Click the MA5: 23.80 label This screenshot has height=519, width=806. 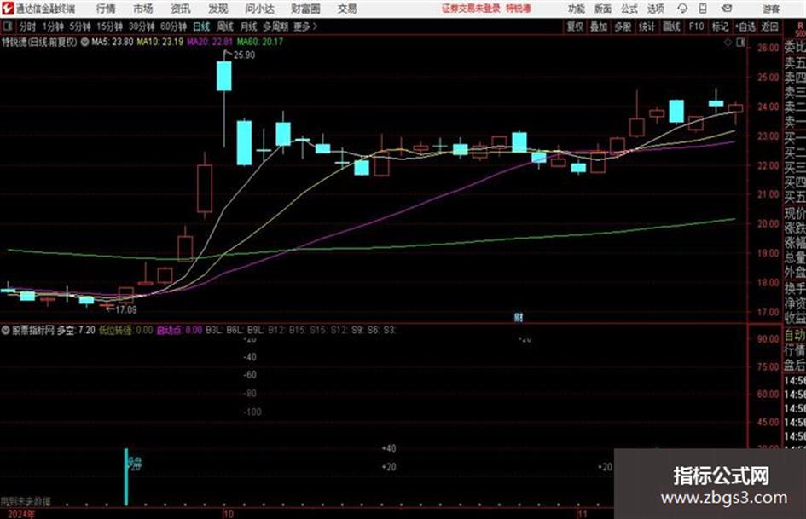pos(113,42)
